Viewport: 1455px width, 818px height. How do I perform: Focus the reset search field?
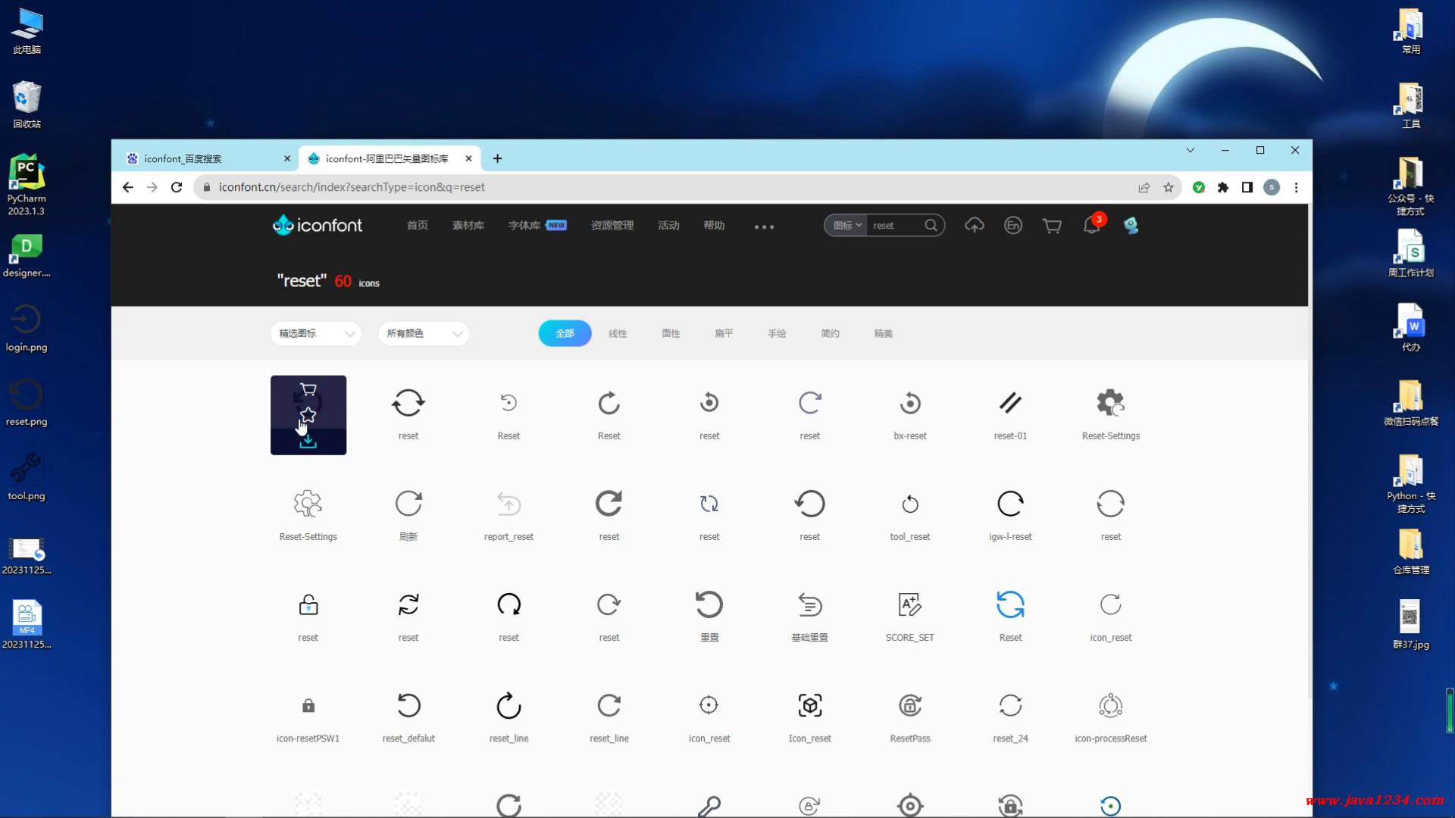click(895, 225)
